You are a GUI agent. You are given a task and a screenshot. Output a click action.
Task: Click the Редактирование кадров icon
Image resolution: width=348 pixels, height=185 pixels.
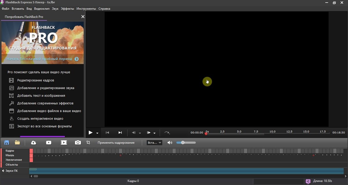(12, 80)
